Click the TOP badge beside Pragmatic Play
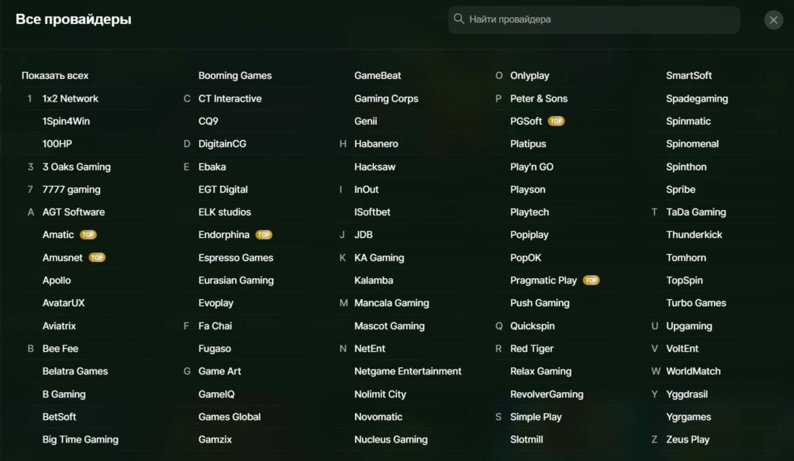The height and width of the screenshot is (461, 794). 591,280
